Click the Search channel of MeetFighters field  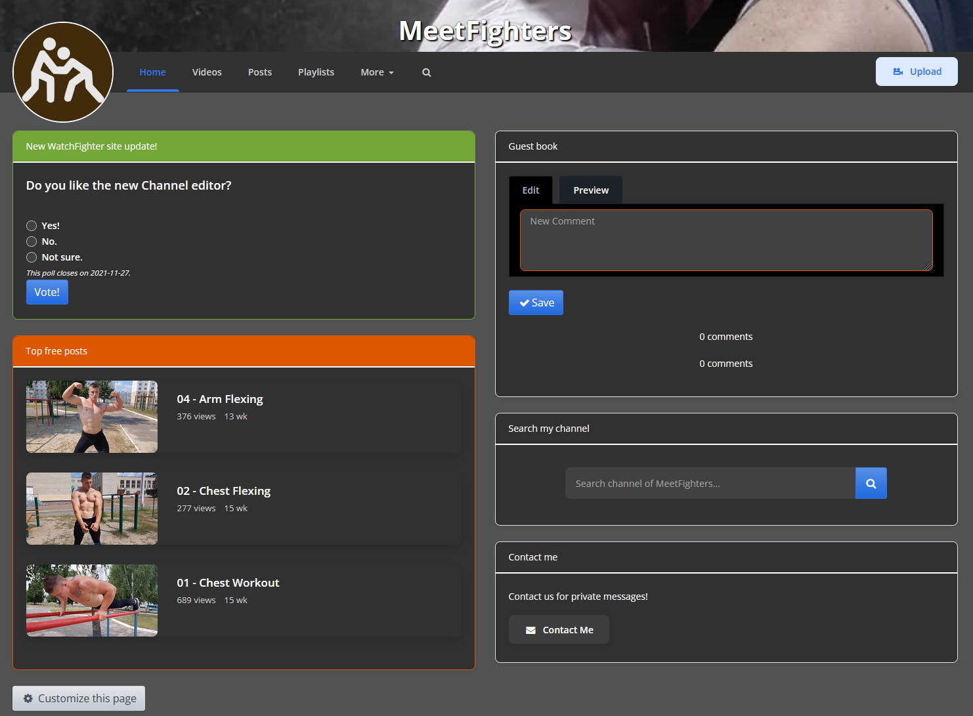click(710, 484)
